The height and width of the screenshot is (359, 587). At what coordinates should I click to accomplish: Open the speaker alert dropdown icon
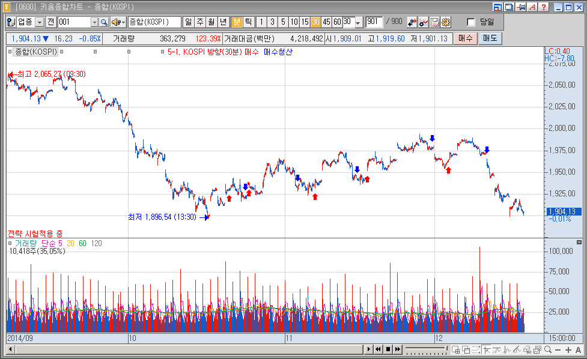point(118,22)
